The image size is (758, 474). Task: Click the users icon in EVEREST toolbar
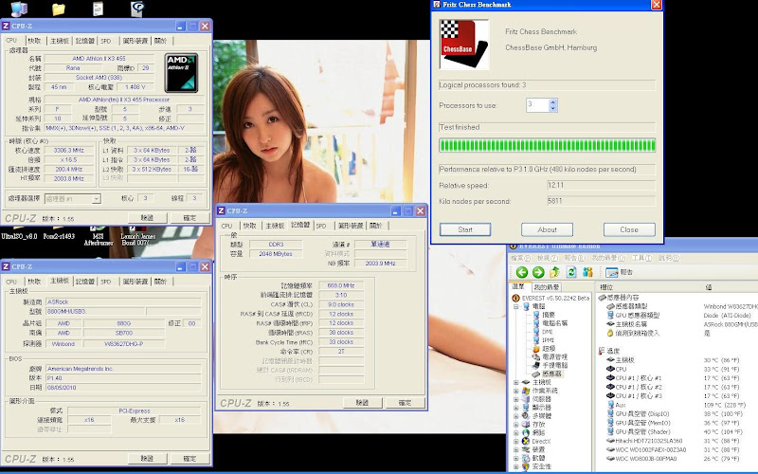pos(588,272)
